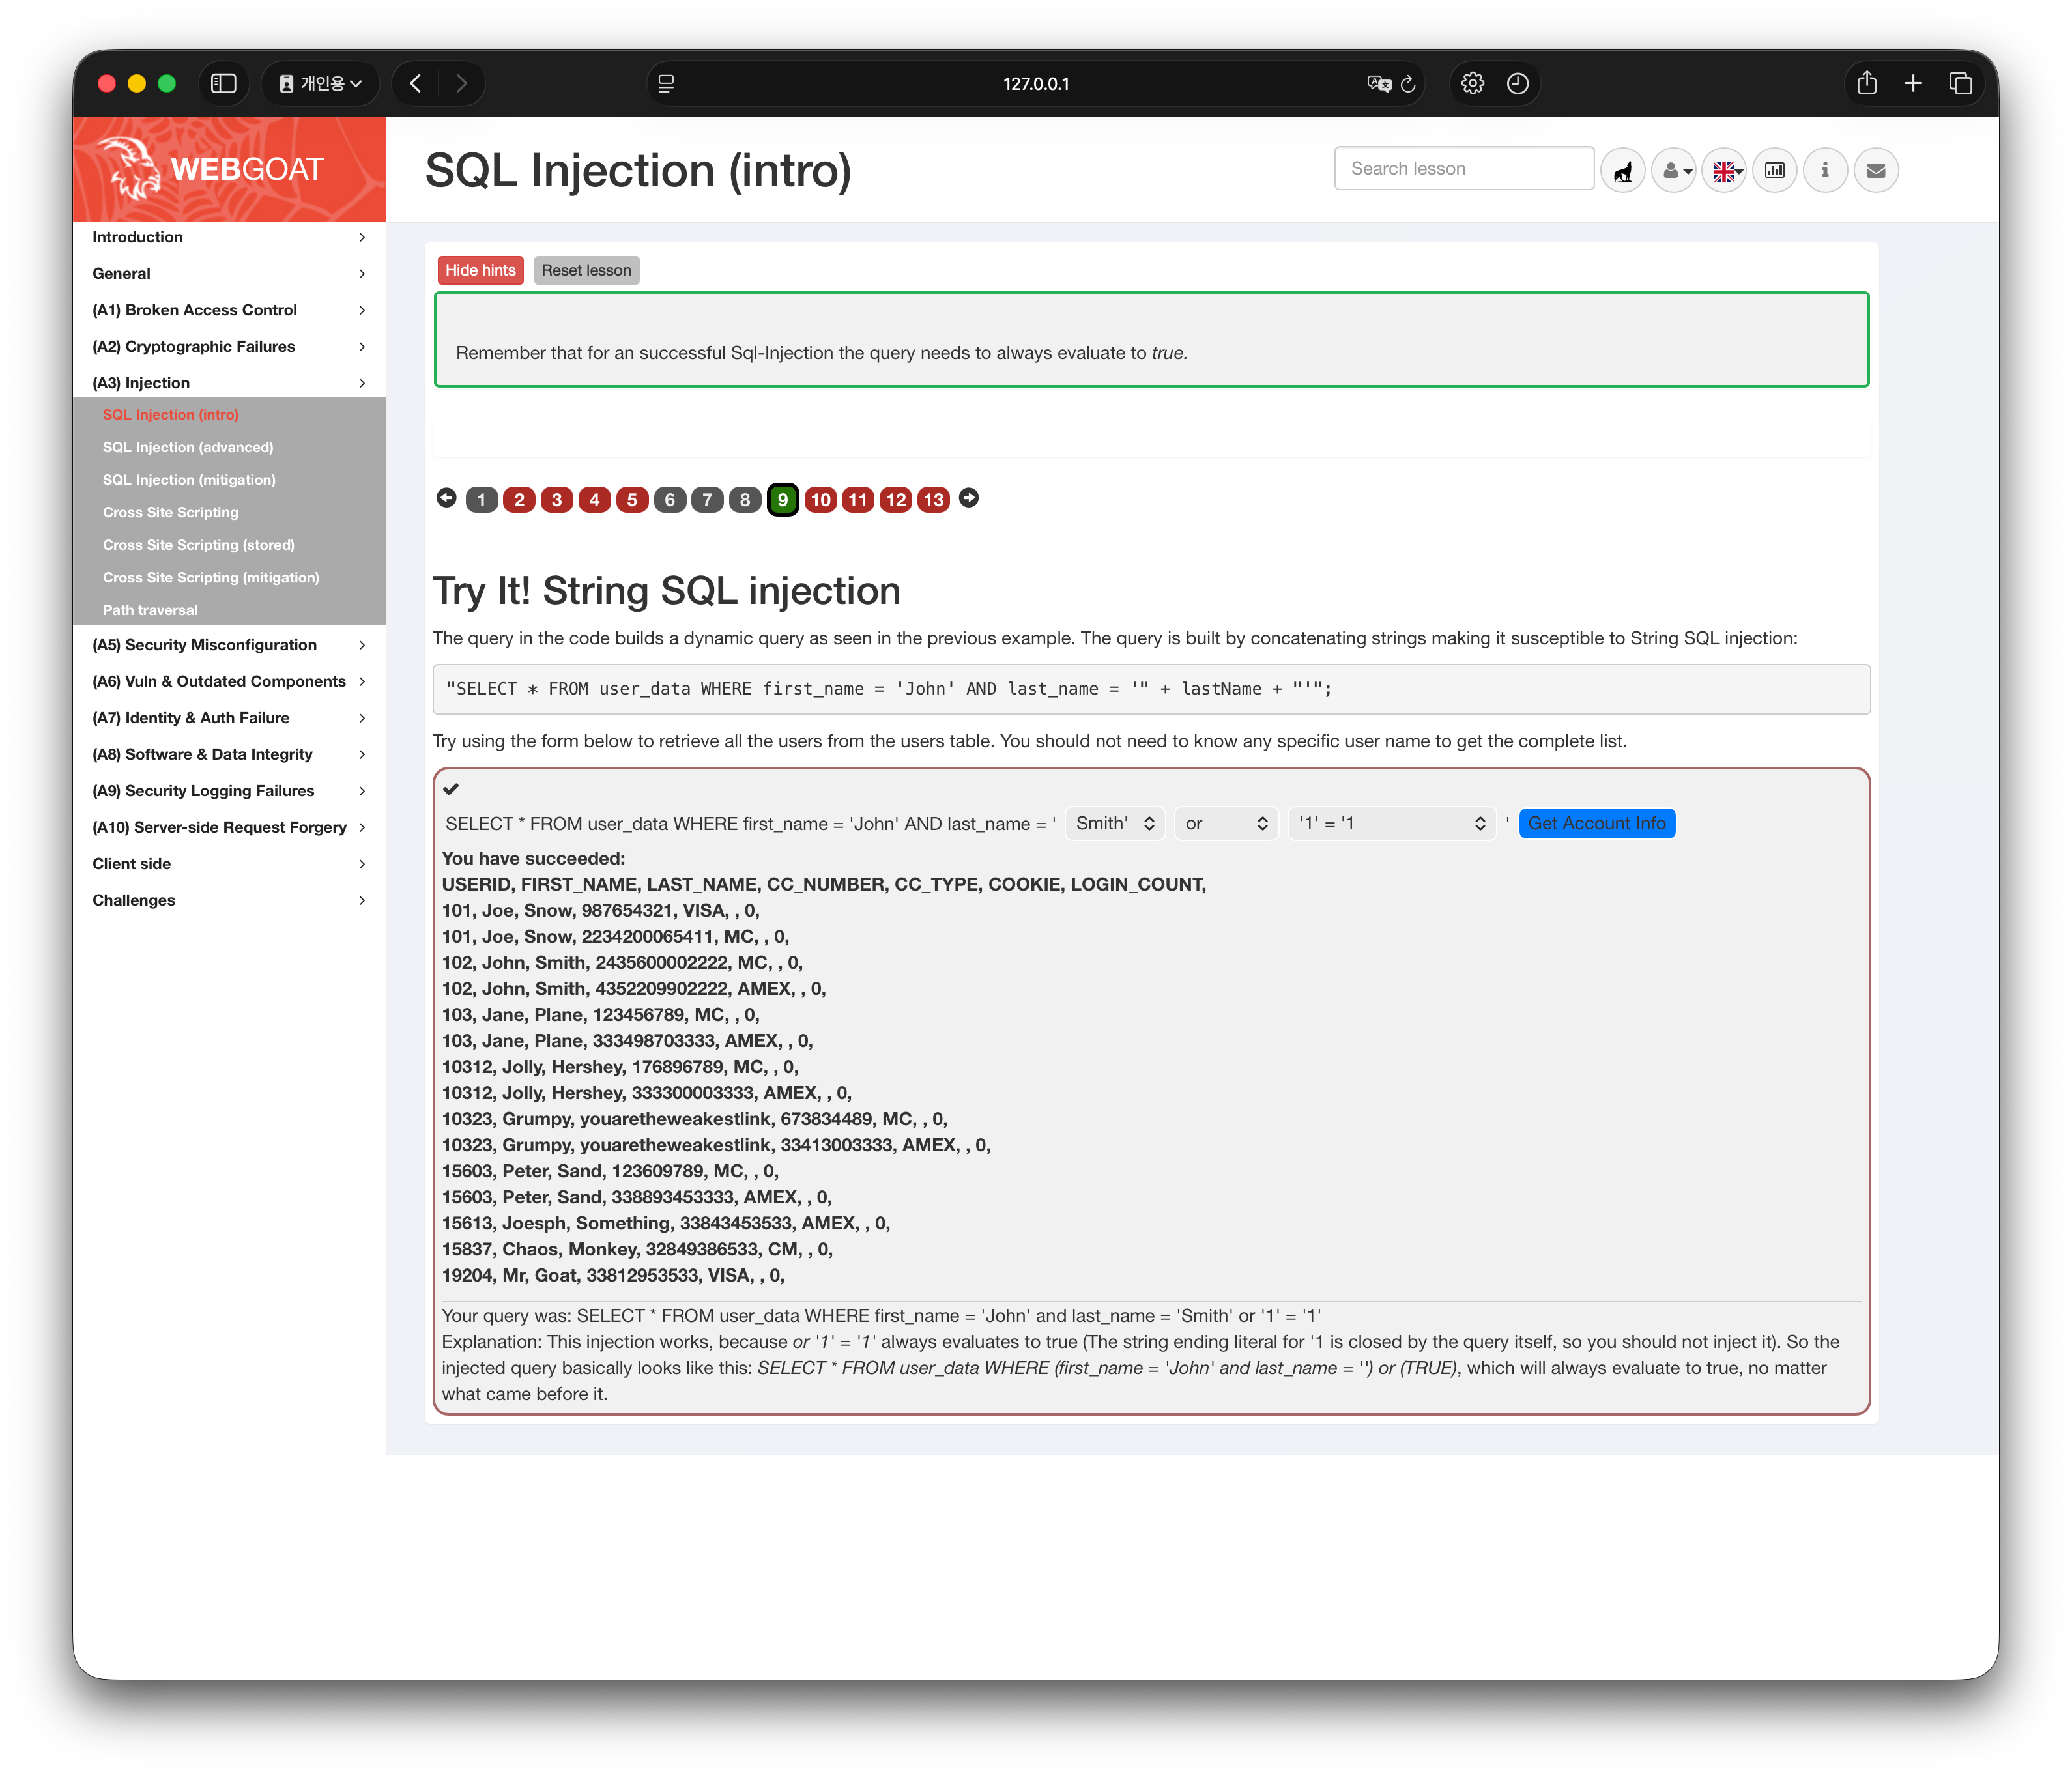Select SQL Injection (mitigation) lesson
Viewport: 2072px width, 1776px height.
click(189, 480)
